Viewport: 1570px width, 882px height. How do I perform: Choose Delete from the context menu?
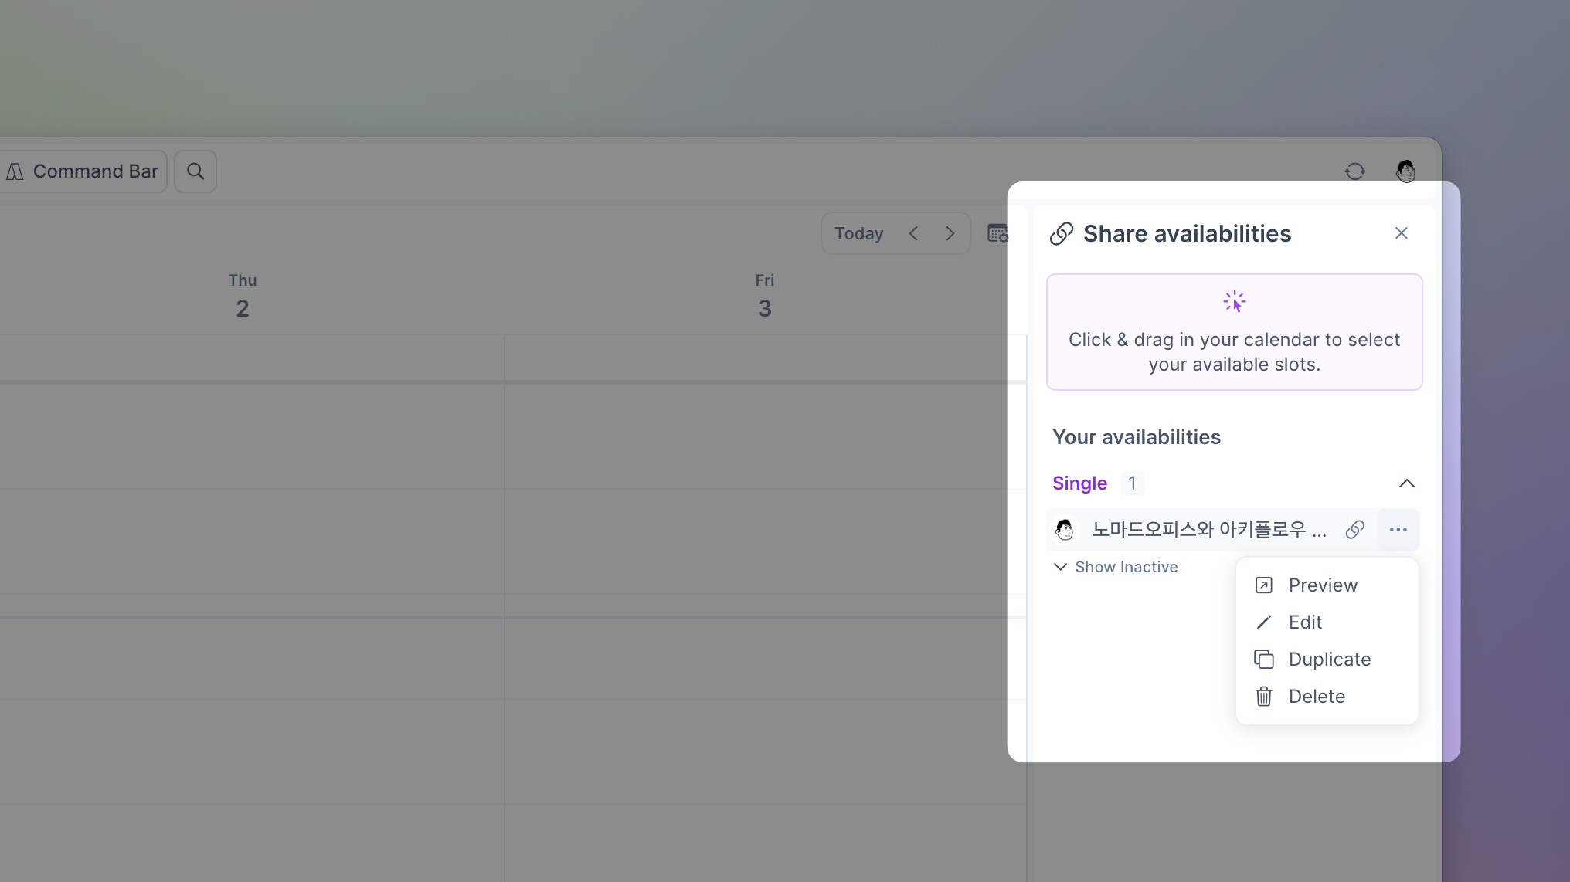(1327, 697)
